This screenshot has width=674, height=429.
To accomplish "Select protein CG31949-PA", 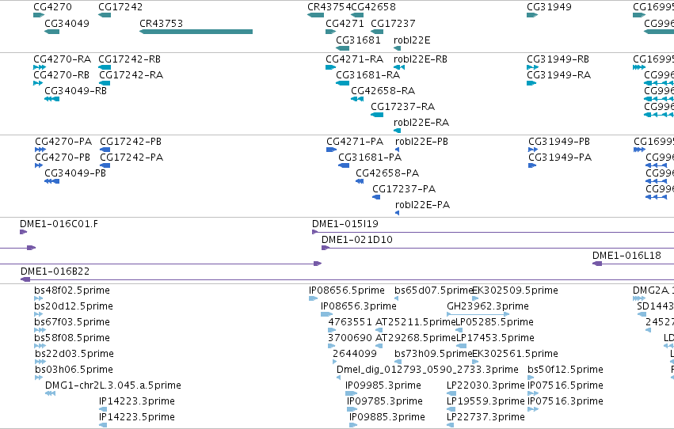I will point(532,165).
